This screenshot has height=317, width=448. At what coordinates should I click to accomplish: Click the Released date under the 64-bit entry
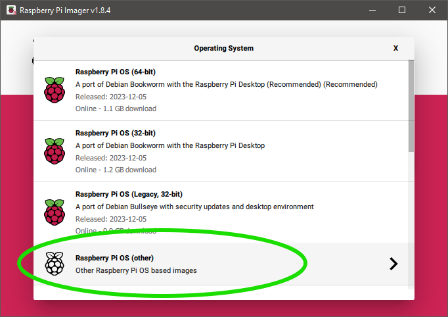[111, 97]
